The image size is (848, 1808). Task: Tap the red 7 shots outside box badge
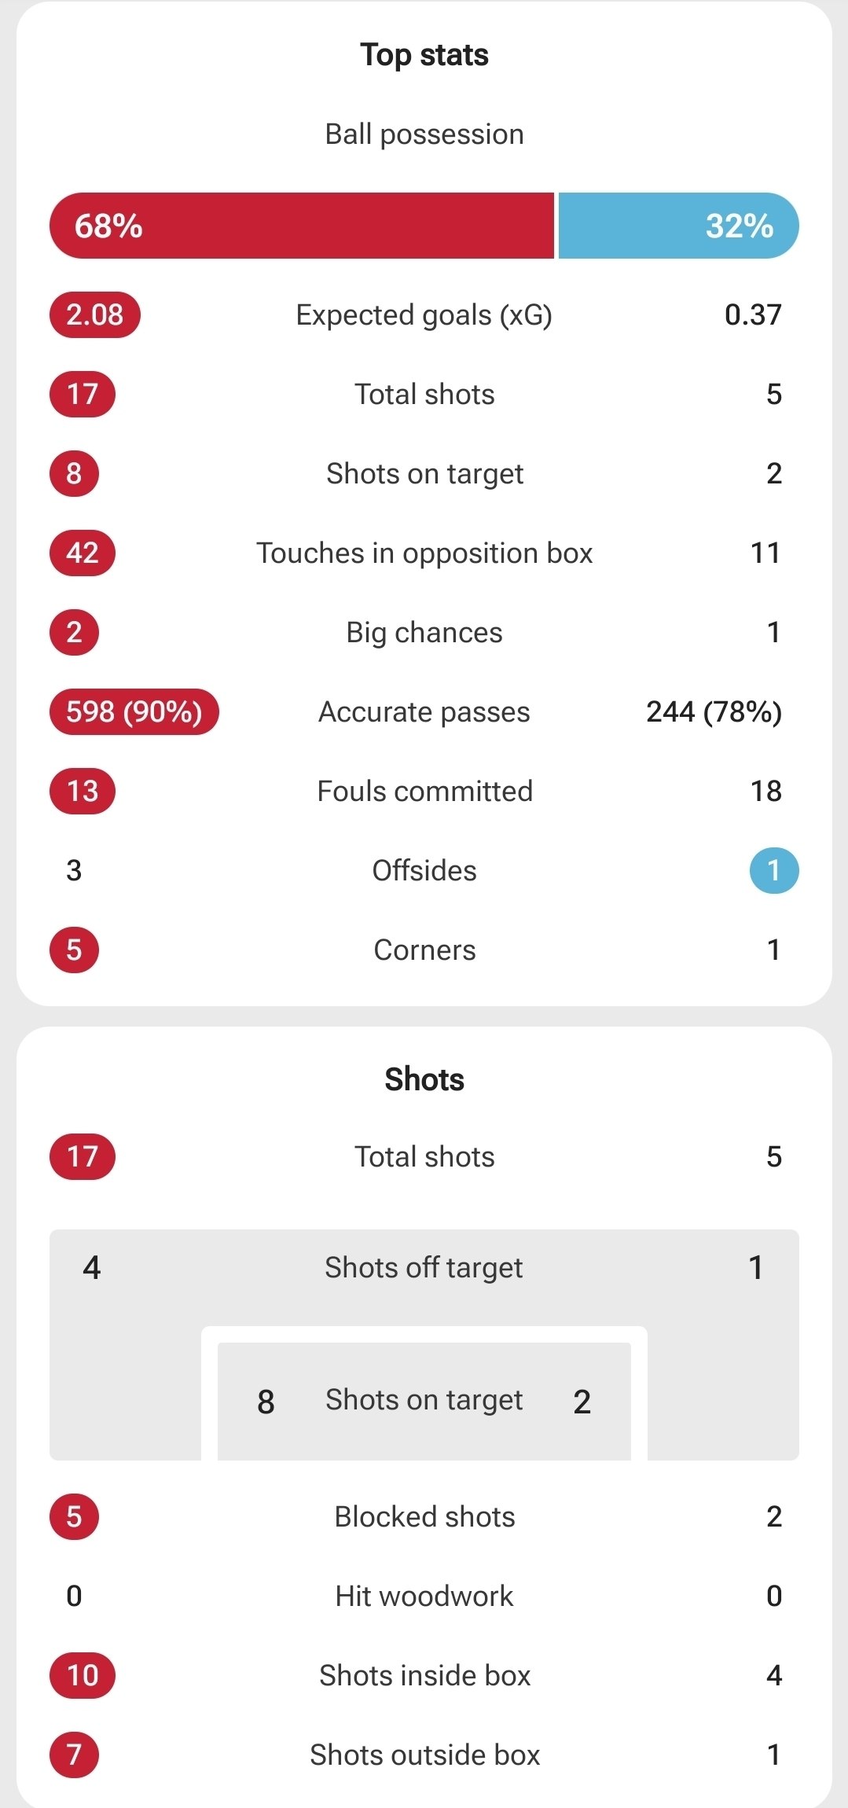[x=74, y=1755]
